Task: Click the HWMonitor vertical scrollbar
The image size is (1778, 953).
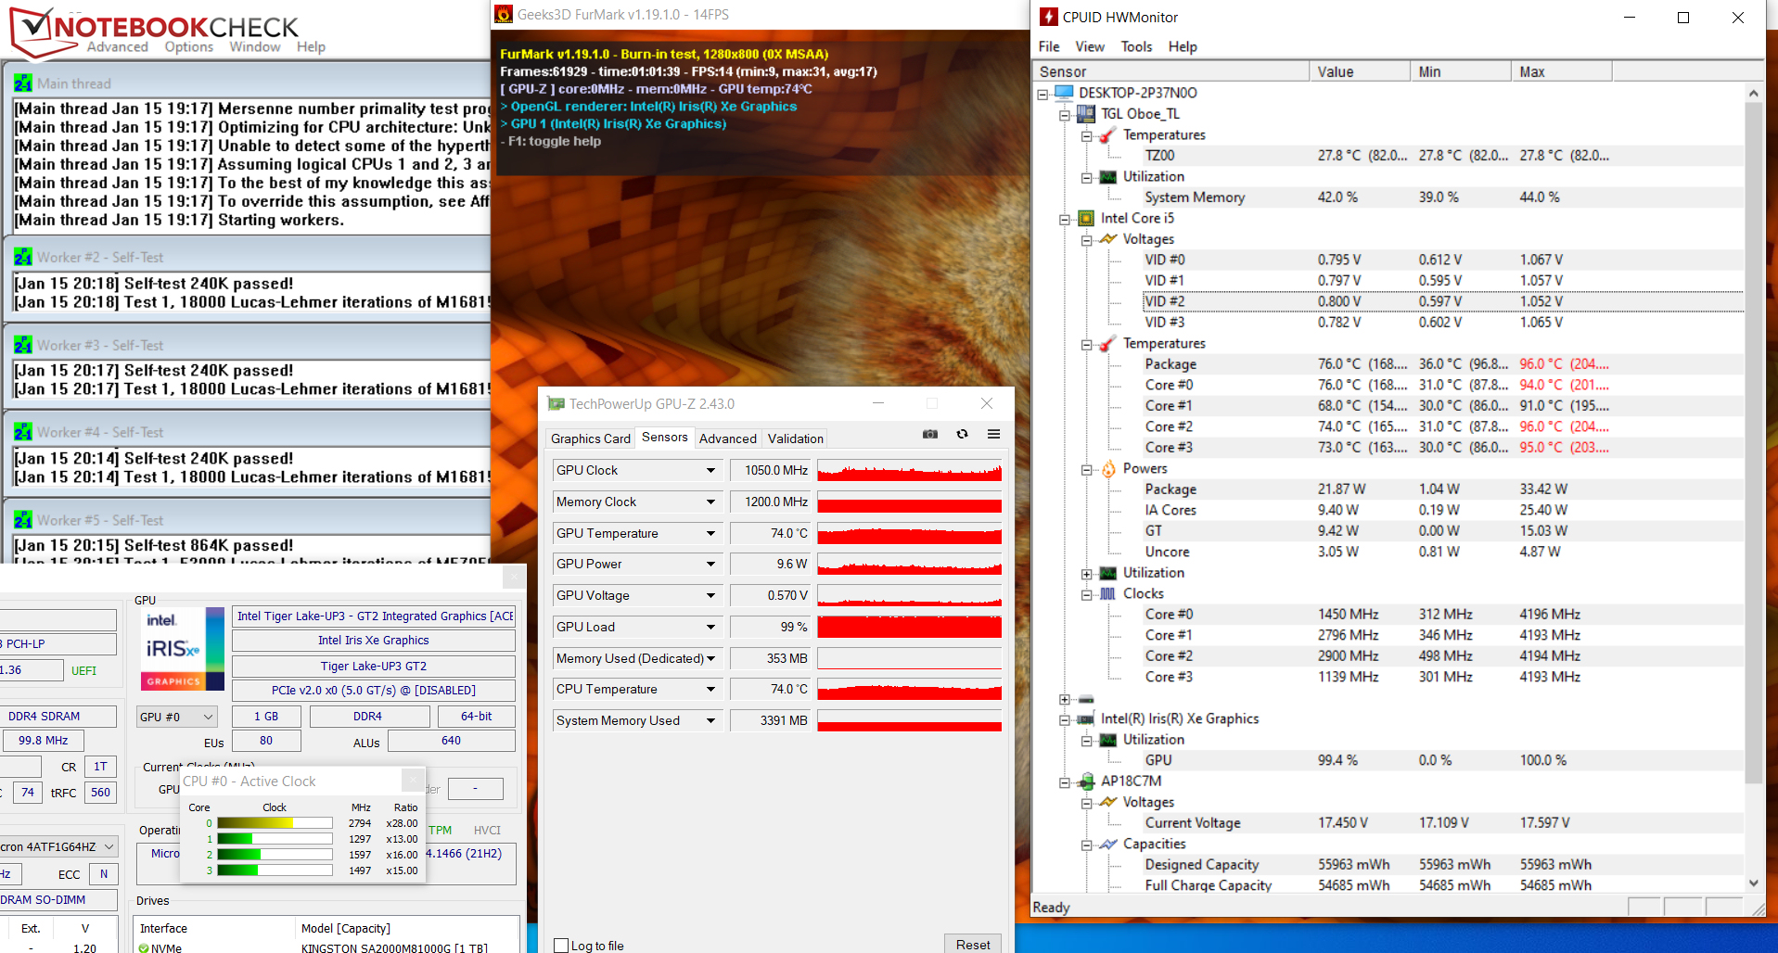Action: coord(1753,443)
